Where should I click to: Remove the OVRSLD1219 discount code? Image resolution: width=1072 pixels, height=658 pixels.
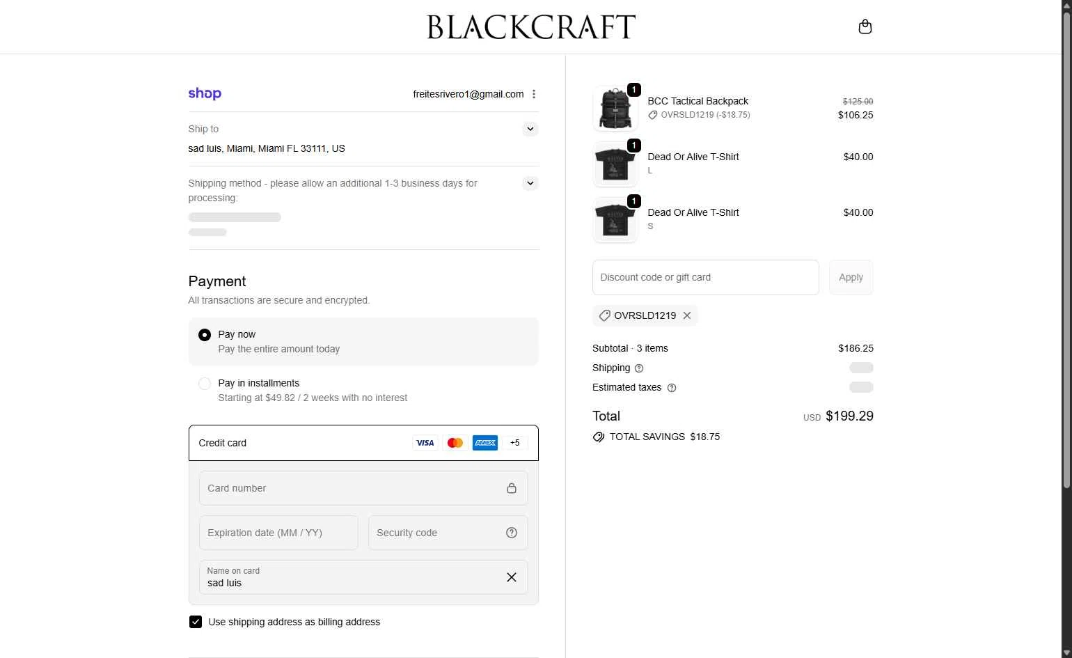click(687, 315)
